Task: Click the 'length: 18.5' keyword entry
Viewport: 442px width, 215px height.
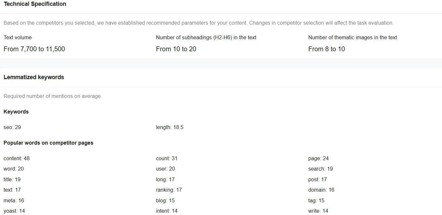Action: pyautogui.click(x=169, y=127)
